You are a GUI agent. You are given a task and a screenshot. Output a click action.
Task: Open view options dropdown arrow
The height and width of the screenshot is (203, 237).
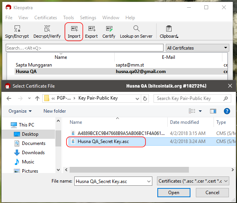click(200, 111)
